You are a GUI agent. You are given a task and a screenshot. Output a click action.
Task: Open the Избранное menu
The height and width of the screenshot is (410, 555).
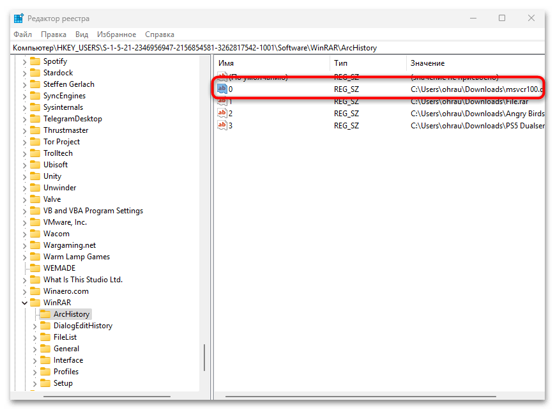pyautogui.click(x=116, y=34)
